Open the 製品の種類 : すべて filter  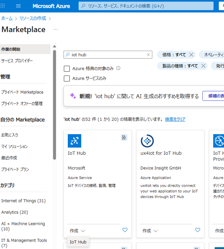pos(180,66)
